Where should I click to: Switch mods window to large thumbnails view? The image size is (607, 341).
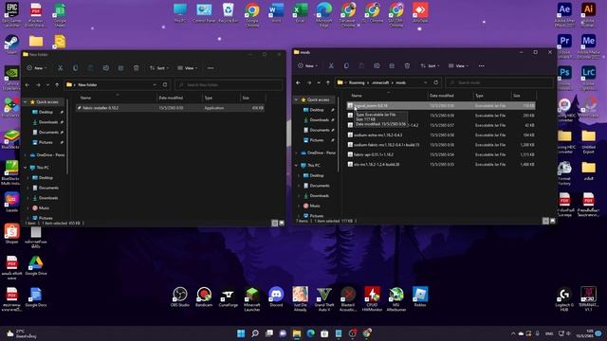click(552, 221)
